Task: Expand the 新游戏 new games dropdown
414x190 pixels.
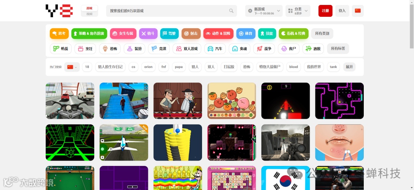Action: click(264, 11)
